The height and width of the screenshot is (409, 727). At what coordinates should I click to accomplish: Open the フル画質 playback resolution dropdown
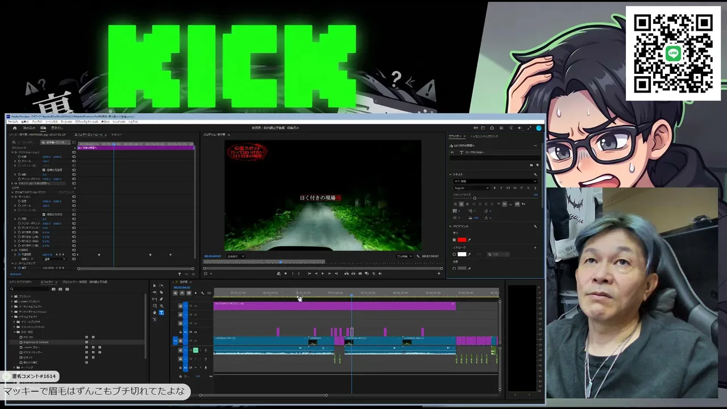click(x=404, y=256)
